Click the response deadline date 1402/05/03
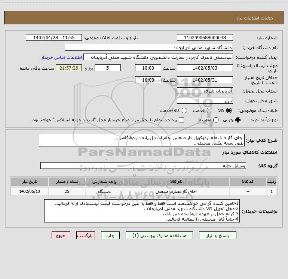The width and height of the screenshot is (288, 279). click(x=205, y=68)
